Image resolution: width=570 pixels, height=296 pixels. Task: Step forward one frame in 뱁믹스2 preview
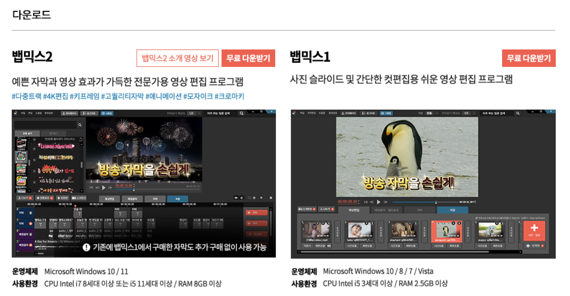(110, 188)
